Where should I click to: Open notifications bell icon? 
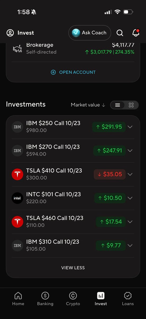(136, 33)
